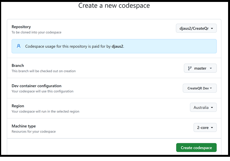Click the Region section label
Screen dimensions: 230x161
[x=18, y=106]
